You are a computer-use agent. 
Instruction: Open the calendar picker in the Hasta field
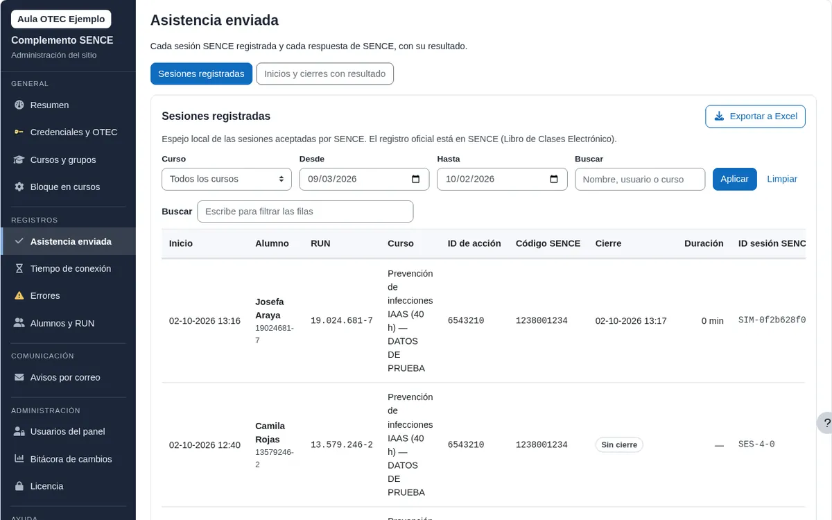[x=554, y=179]
